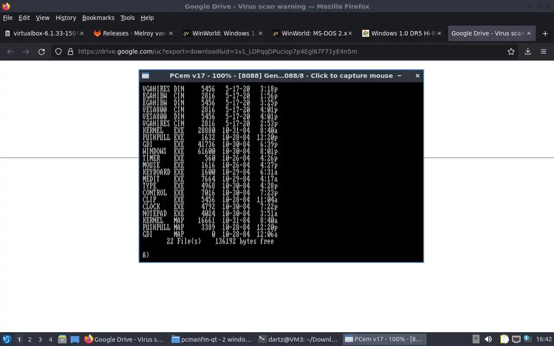Select workspace 1 in the pager
The width and height of the screenshot is (554, 346).
(x=19, y=340)
